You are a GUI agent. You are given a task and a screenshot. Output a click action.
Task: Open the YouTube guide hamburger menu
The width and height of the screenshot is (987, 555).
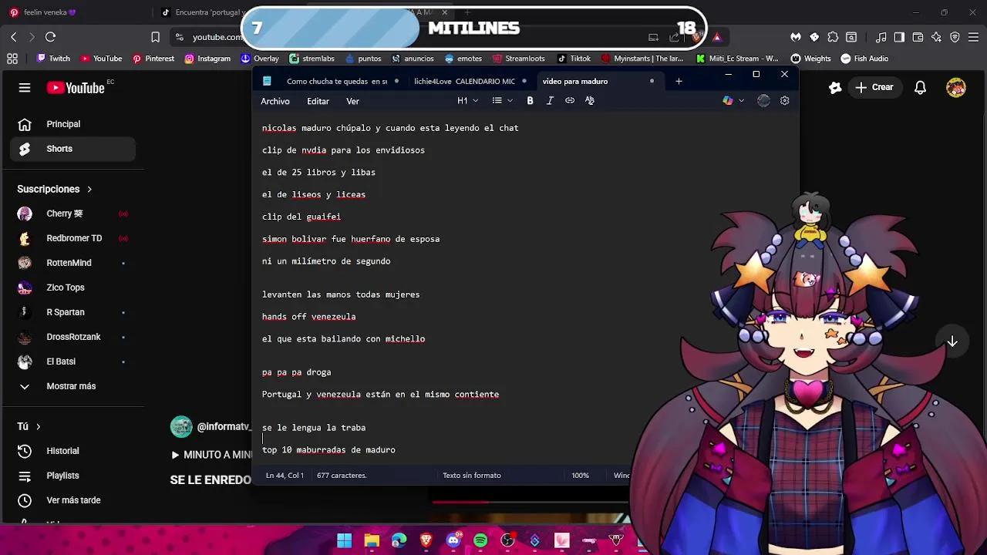[x=25, y=88]
